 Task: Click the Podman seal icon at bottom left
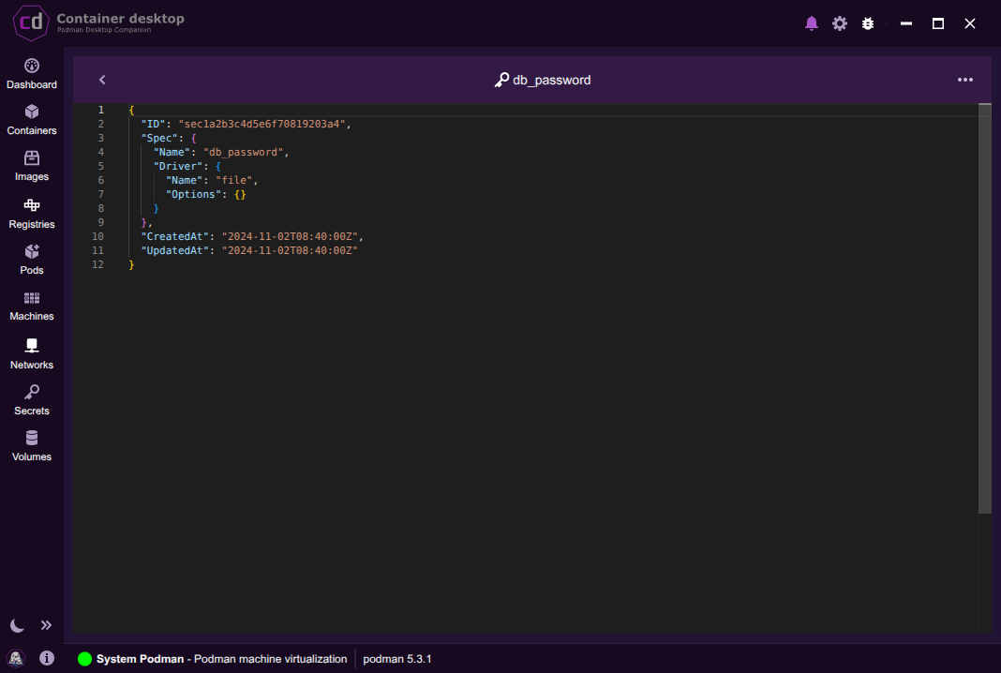[x=16, y=658]
